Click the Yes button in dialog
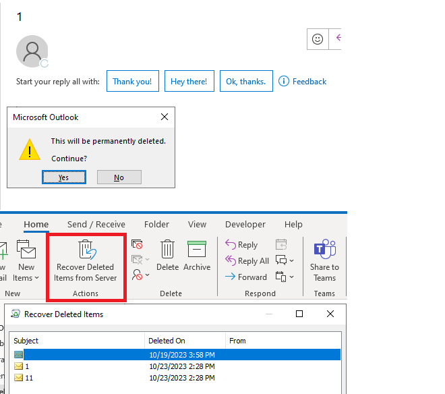 tap(64, 177)
